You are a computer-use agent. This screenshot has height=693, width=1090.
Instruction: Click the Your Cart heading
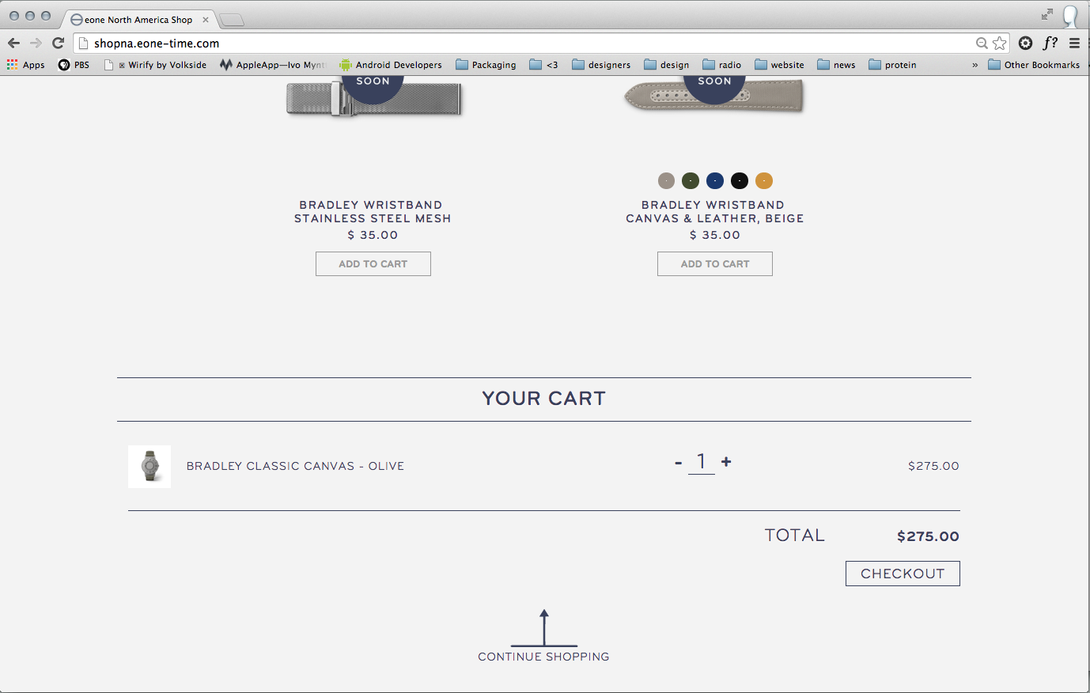point(544,399)
